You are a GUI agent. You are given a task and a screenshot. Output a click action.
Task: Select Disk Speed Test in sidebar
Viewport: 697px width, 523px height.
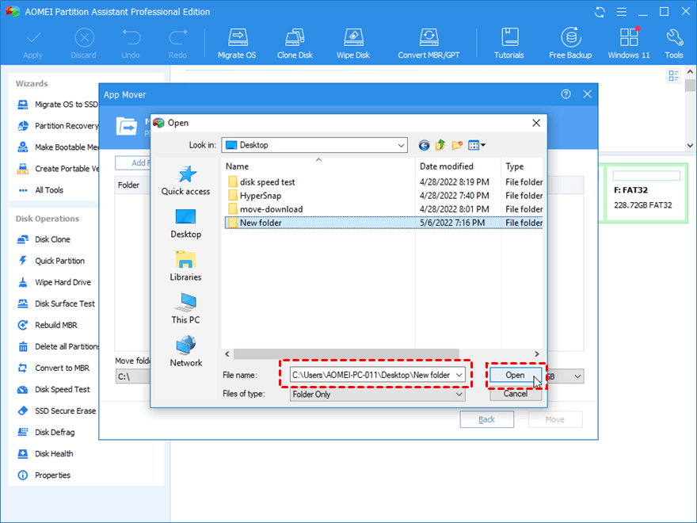53,389
